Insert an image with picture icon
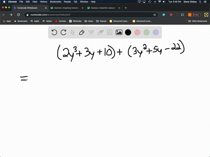 (x=119, y=32)
